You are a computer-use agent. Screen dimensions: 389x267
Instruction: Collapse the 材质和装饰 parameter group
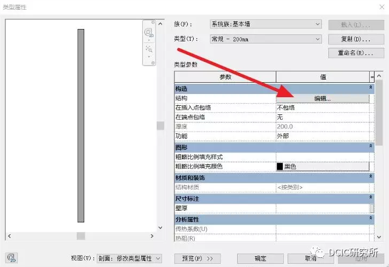pyautogui.click(x=371, y=176)
